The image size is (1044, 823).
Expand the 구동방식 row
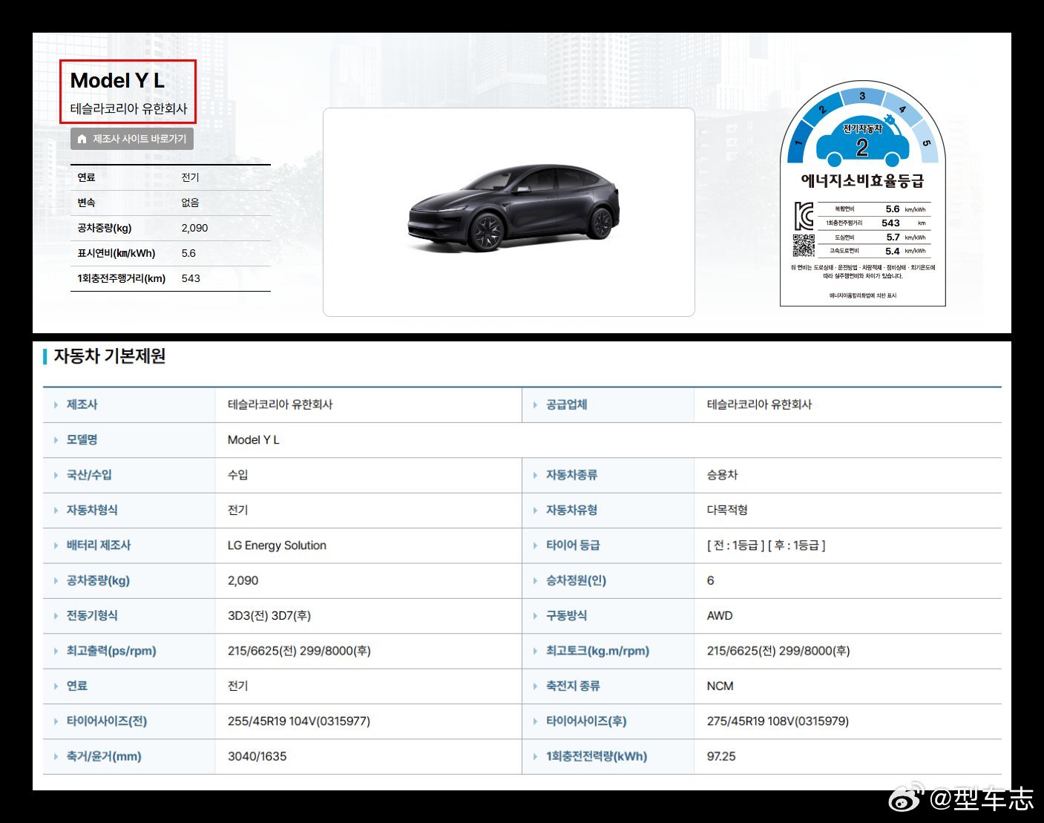[x=536, y=615]
